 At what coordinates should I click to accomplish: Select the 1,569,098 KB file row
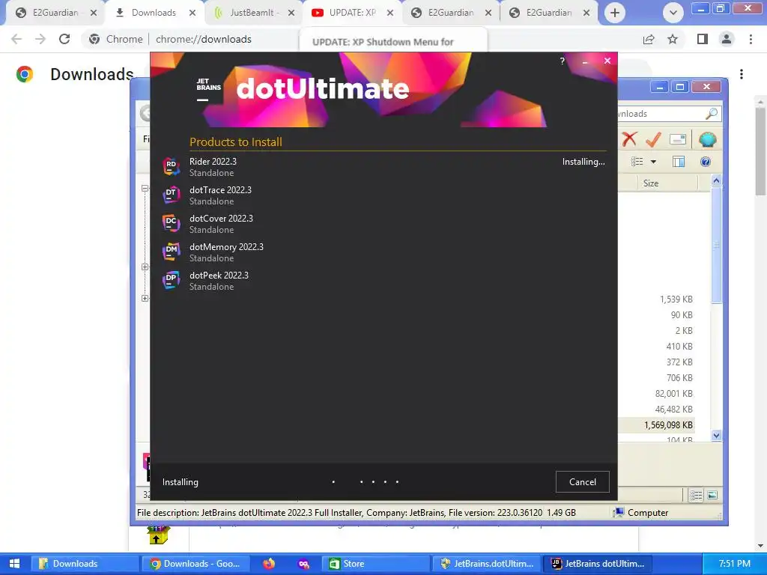tap(656, 425)
